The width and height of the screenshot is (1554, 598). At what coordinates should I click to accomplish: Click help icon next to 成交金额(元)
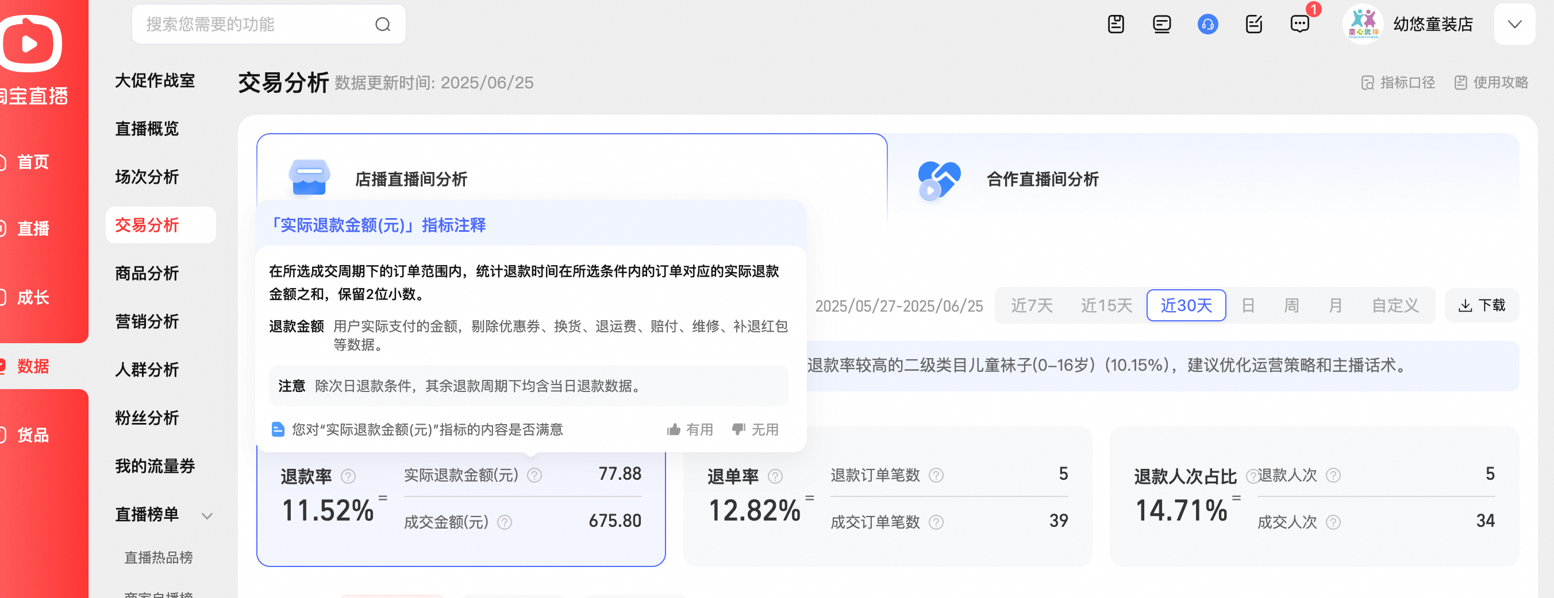pos(505,522)
